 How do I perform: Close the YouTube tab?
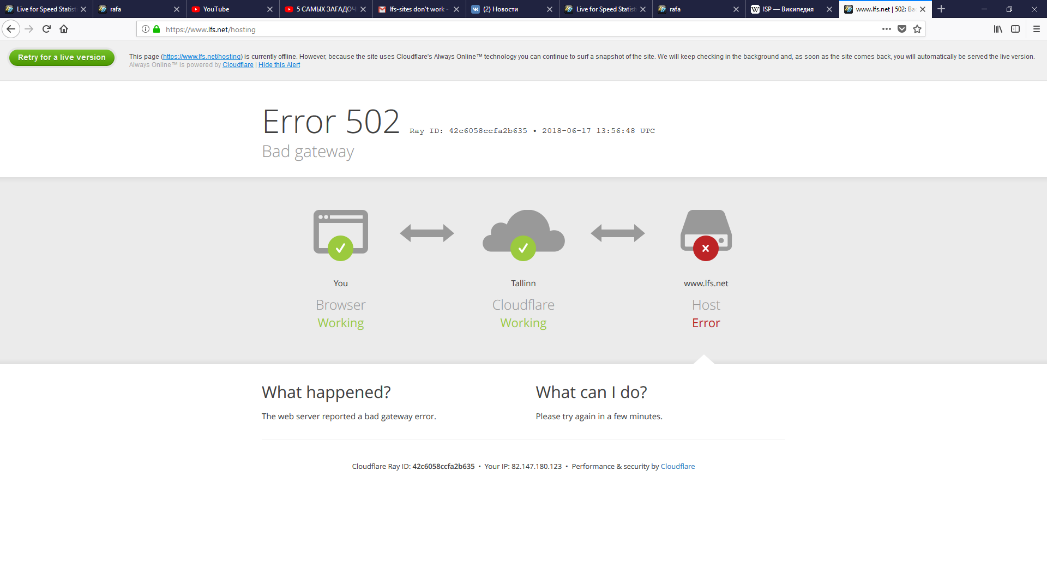point(270,9)
